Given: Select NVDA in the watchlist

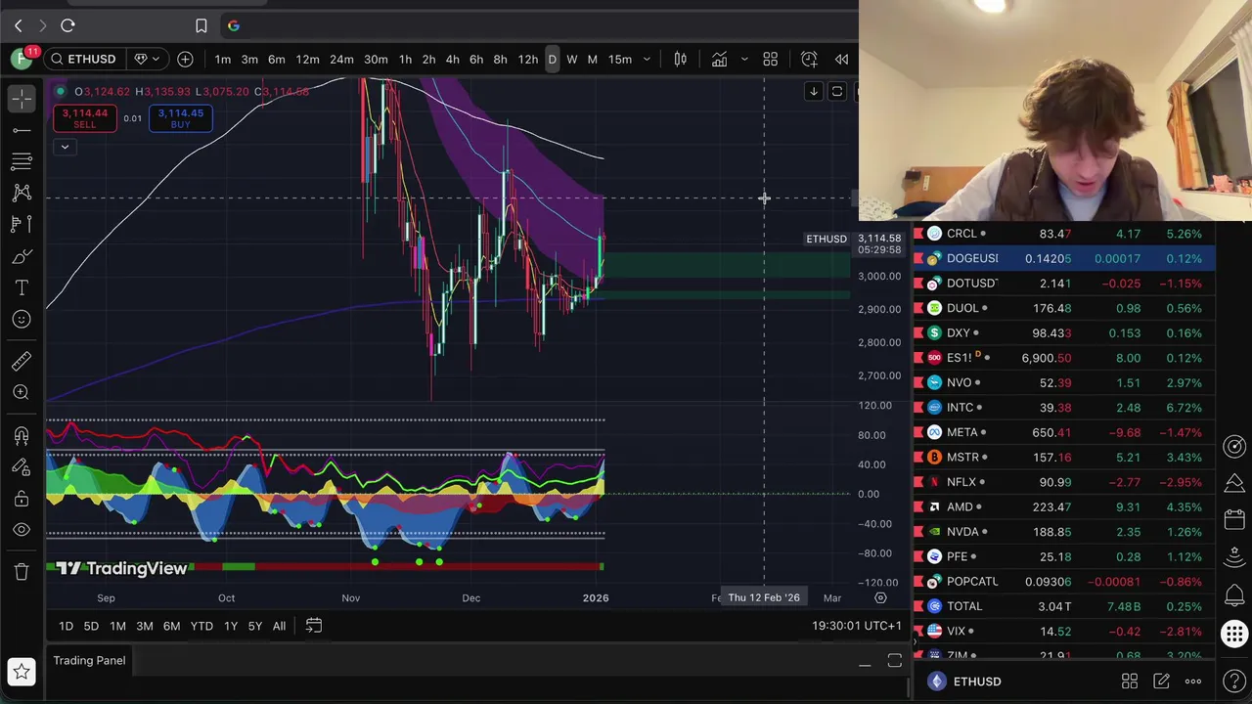Looking at the screenshot, I should coord(1065,532).
